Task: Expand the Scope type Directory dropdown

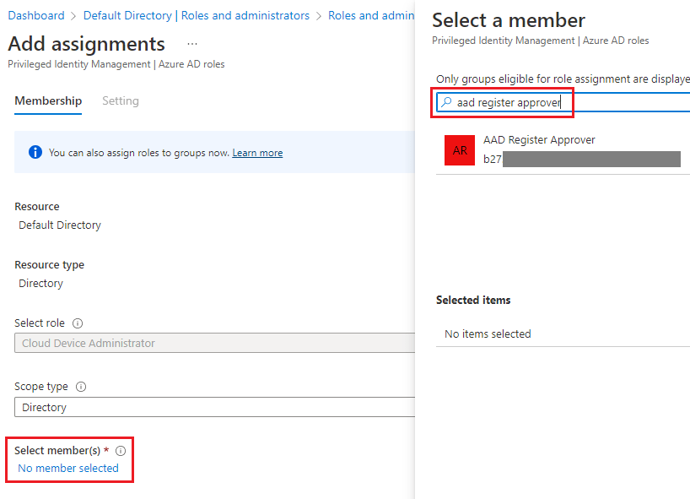Action: (214, 407)
